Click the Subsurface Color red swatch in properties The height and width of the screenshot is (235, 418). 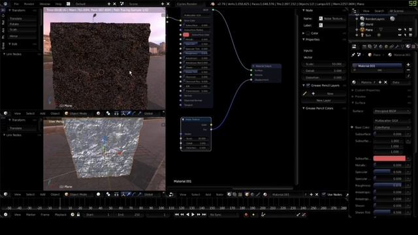point(389,159)
